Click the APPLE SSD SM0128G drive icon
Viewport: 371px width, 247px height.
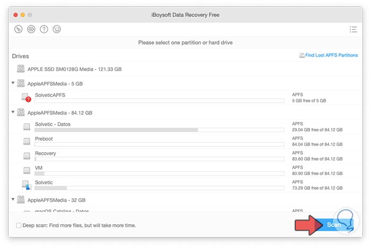coord(21,69)
